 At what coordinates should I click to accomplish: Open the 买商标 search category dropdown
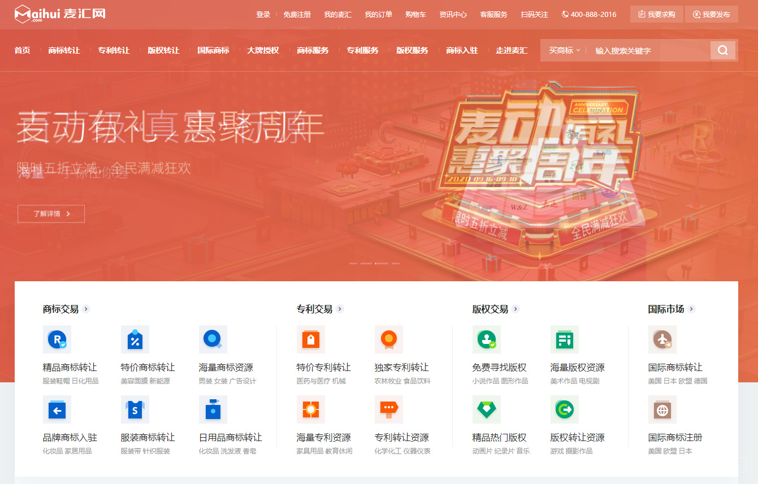(x=564, y=50)
